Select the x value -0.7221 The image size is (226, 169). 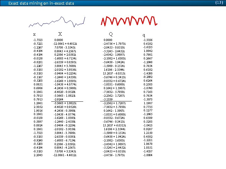point(38,44)
